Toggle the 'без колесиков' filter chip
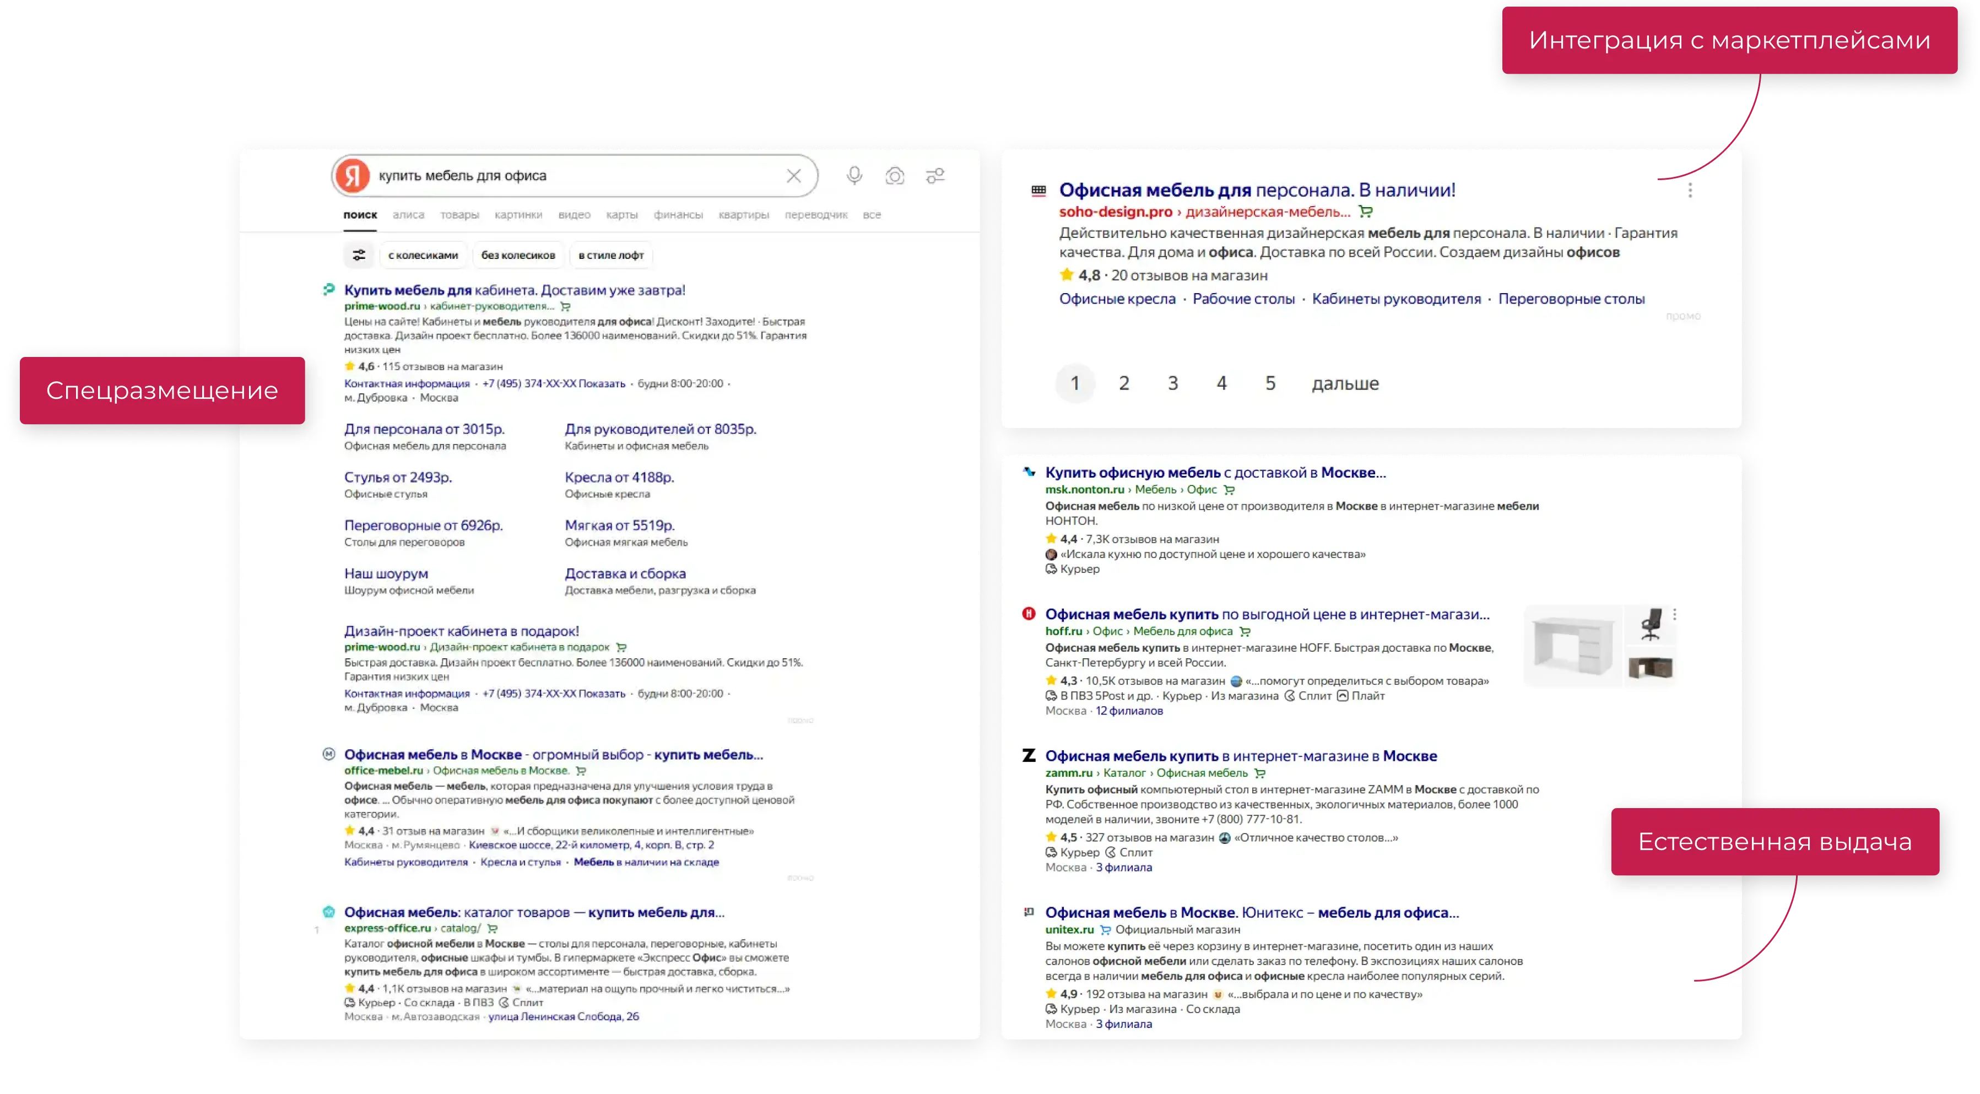 (x=518, y=255)
